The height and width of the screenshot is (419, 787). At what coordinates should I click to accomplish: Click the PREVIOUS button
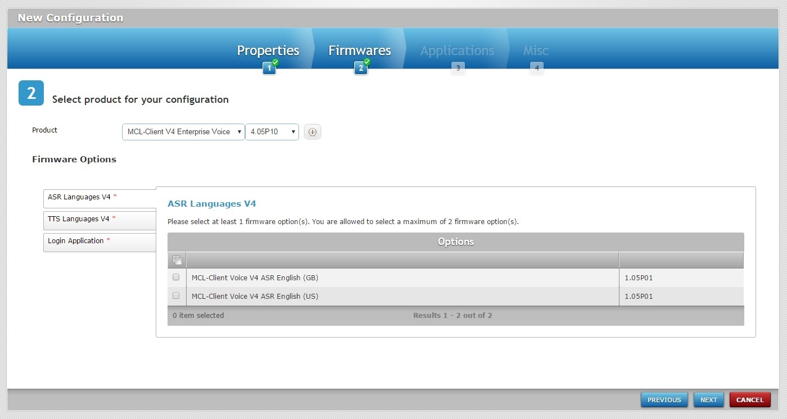664,400
